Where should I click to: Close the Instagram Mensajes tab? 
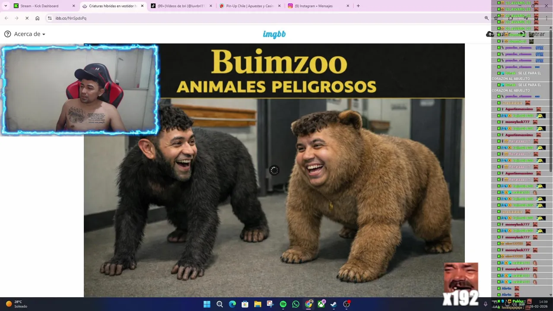[x=348, y=6]
